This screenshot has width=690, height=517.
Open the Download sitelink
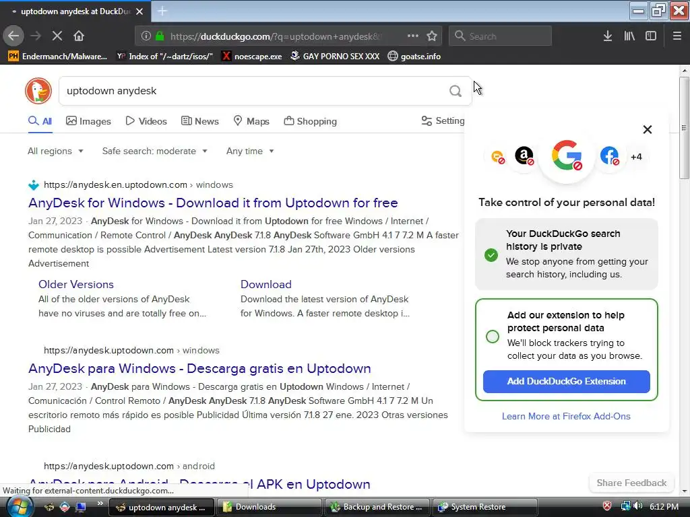(x=266, y=285)
